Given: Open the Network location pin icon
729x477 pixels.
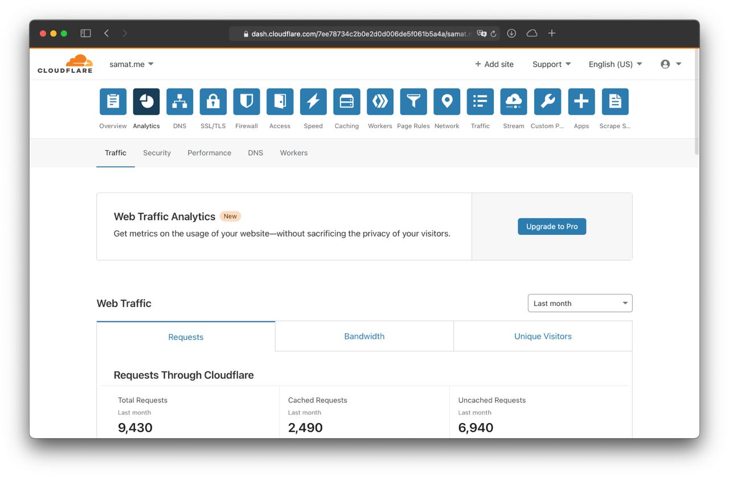Looking at the screenshot, I should point(447,102).
